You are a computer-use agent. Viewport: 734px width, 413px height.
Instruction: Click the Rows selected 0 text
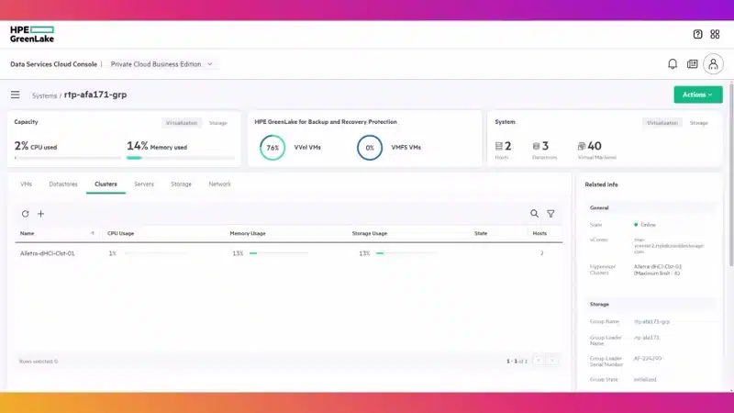(x=39, y=362)
